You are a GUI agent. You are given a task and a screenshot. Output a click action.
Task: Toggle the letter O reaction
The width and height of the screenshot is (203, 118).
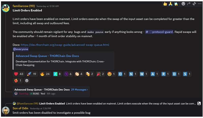coord(122,74)
